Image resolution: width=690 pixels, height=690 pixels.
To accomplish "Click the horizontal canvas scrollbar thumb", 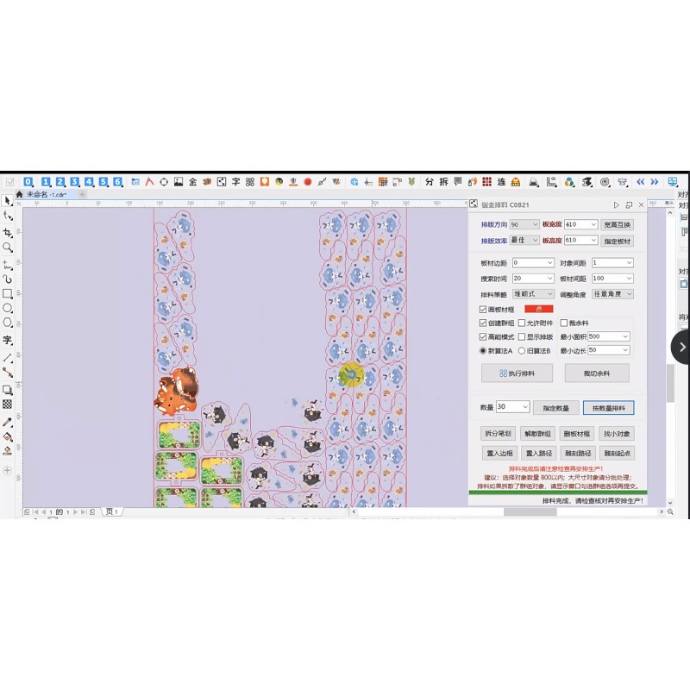I will pos(530,512).
